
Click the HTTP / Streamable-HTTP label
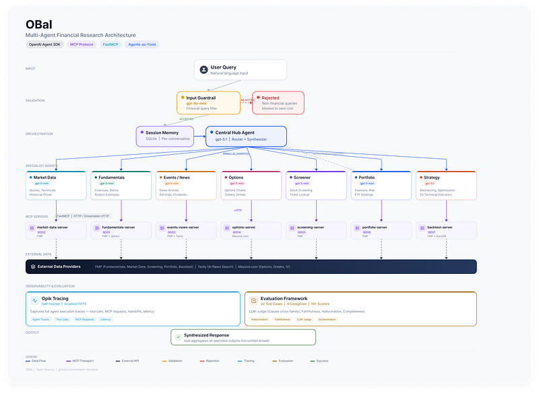coord(91,216)
